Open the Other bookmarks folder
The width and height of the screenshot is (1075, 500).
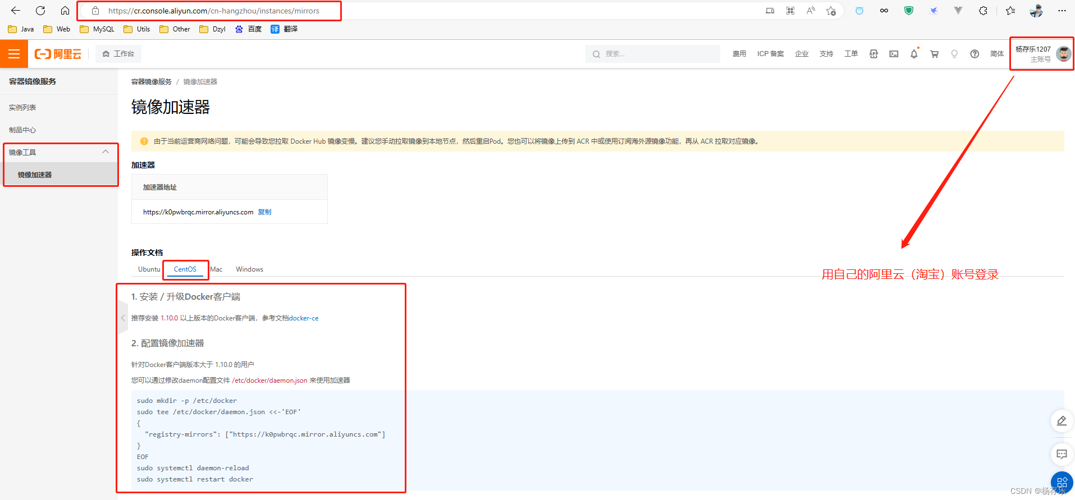tap(175, 29)
